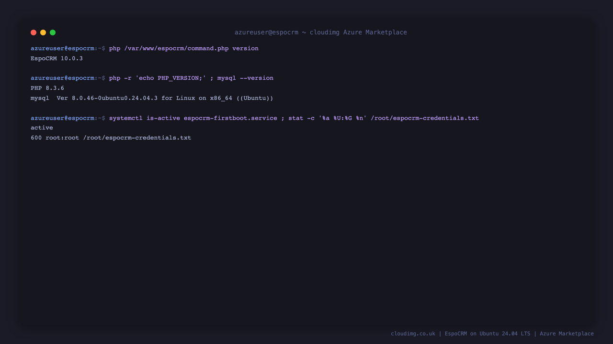Viewport: 613px width, 344px height.
Task: Click the green maximize window dot
Action: pos(53,32)
